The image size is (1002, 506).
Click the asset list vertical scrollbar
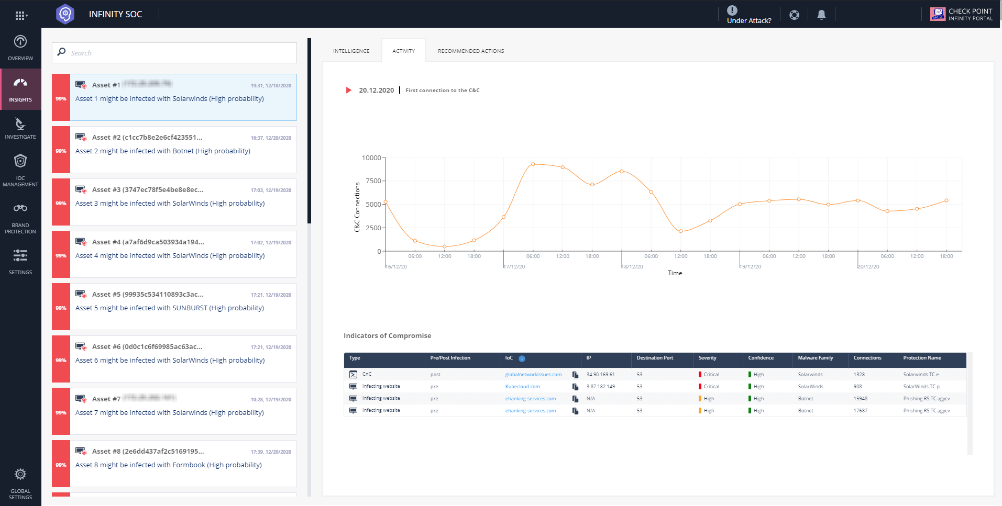[x=309, y=131]
